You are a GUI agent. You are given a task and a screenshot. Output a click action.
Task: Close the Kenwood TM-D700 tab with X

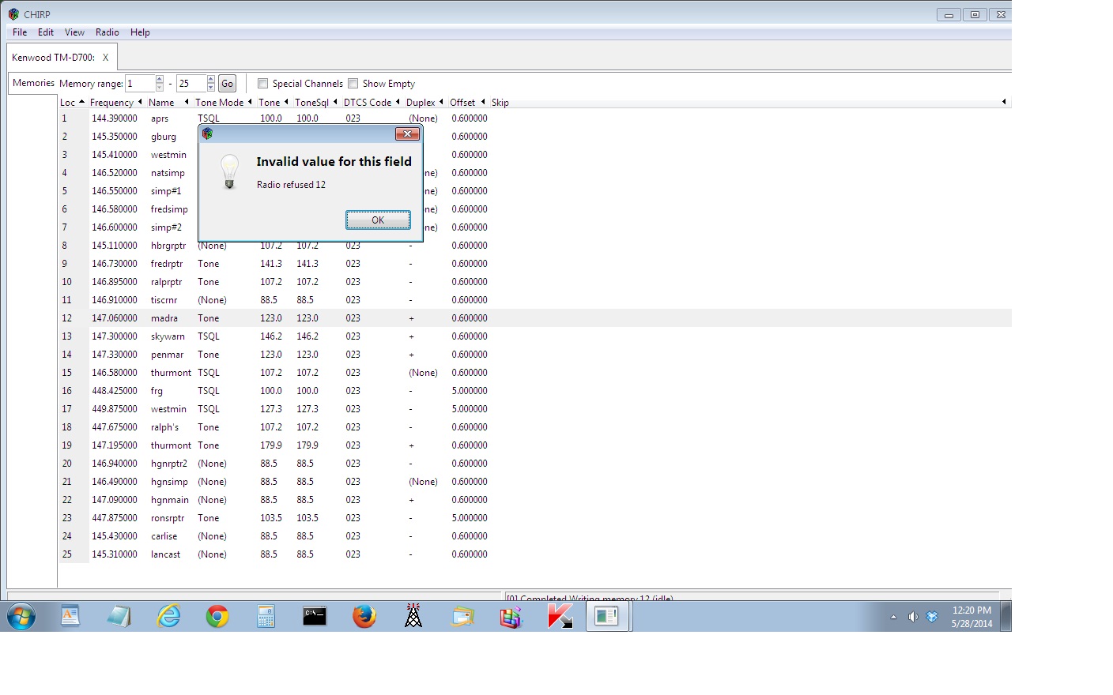(105, 58)
